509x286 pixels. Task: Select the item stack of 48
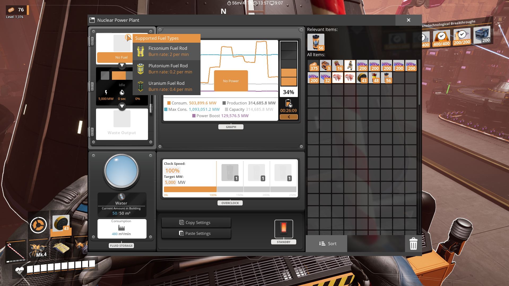pos(374,78)
